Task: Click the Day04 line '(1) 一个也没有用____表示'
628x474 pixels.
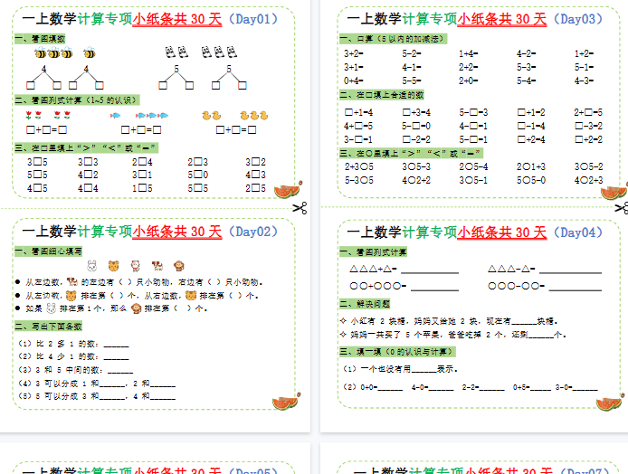Action: 400,369
